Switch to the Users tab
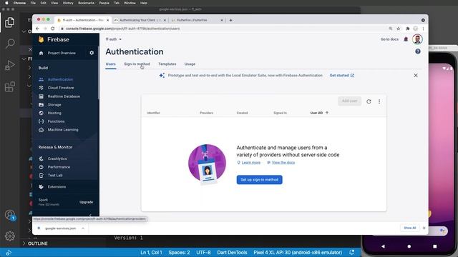458x257 pixels. [x=111, y=64]
